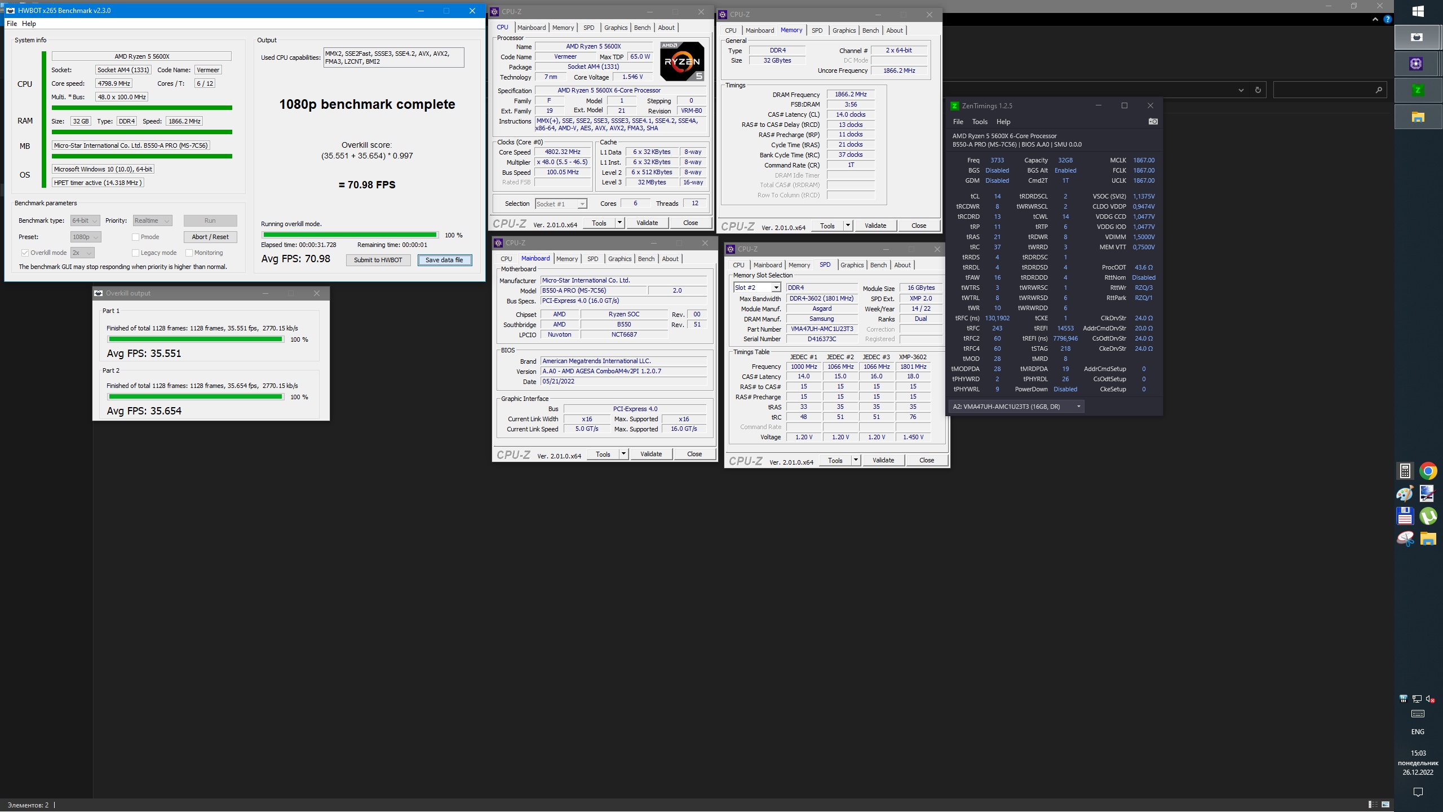Viewport: 1443px width, 812px height.
Task: Expand Explorer address bar history chevron
Action: pos(1241,90)
